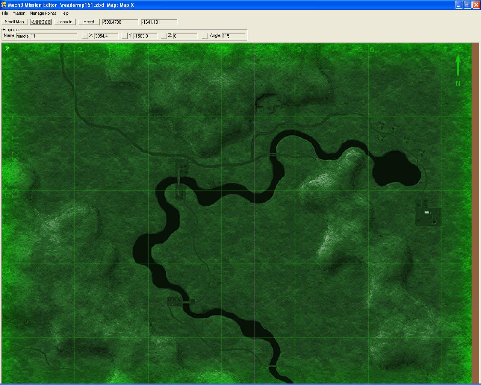This screenshot has width=481, height=385.
Task: Minimize the Mission Editor window
Action: [x=458, y=5]
